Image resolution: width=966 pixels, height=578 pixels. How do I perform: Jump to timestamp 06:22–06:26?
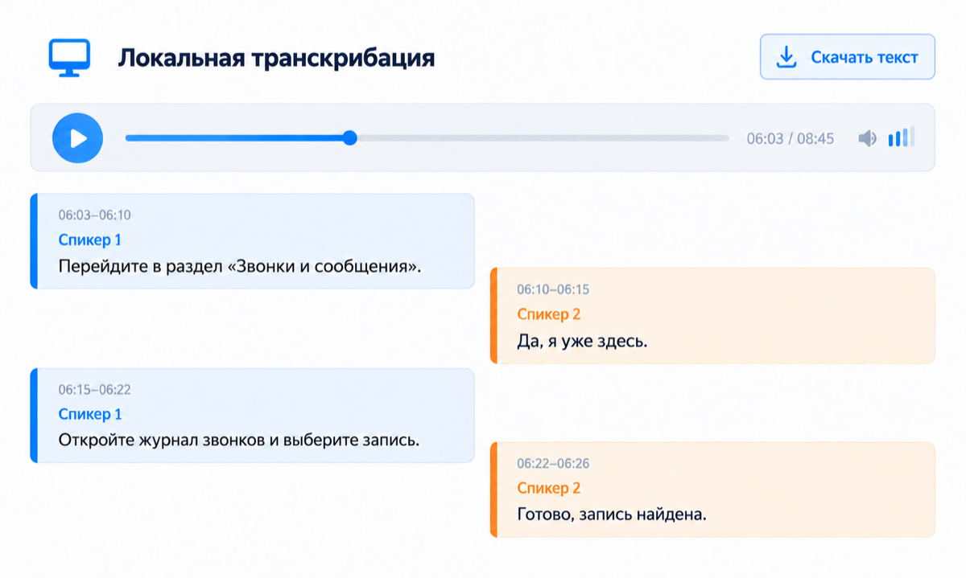(553, 464)
